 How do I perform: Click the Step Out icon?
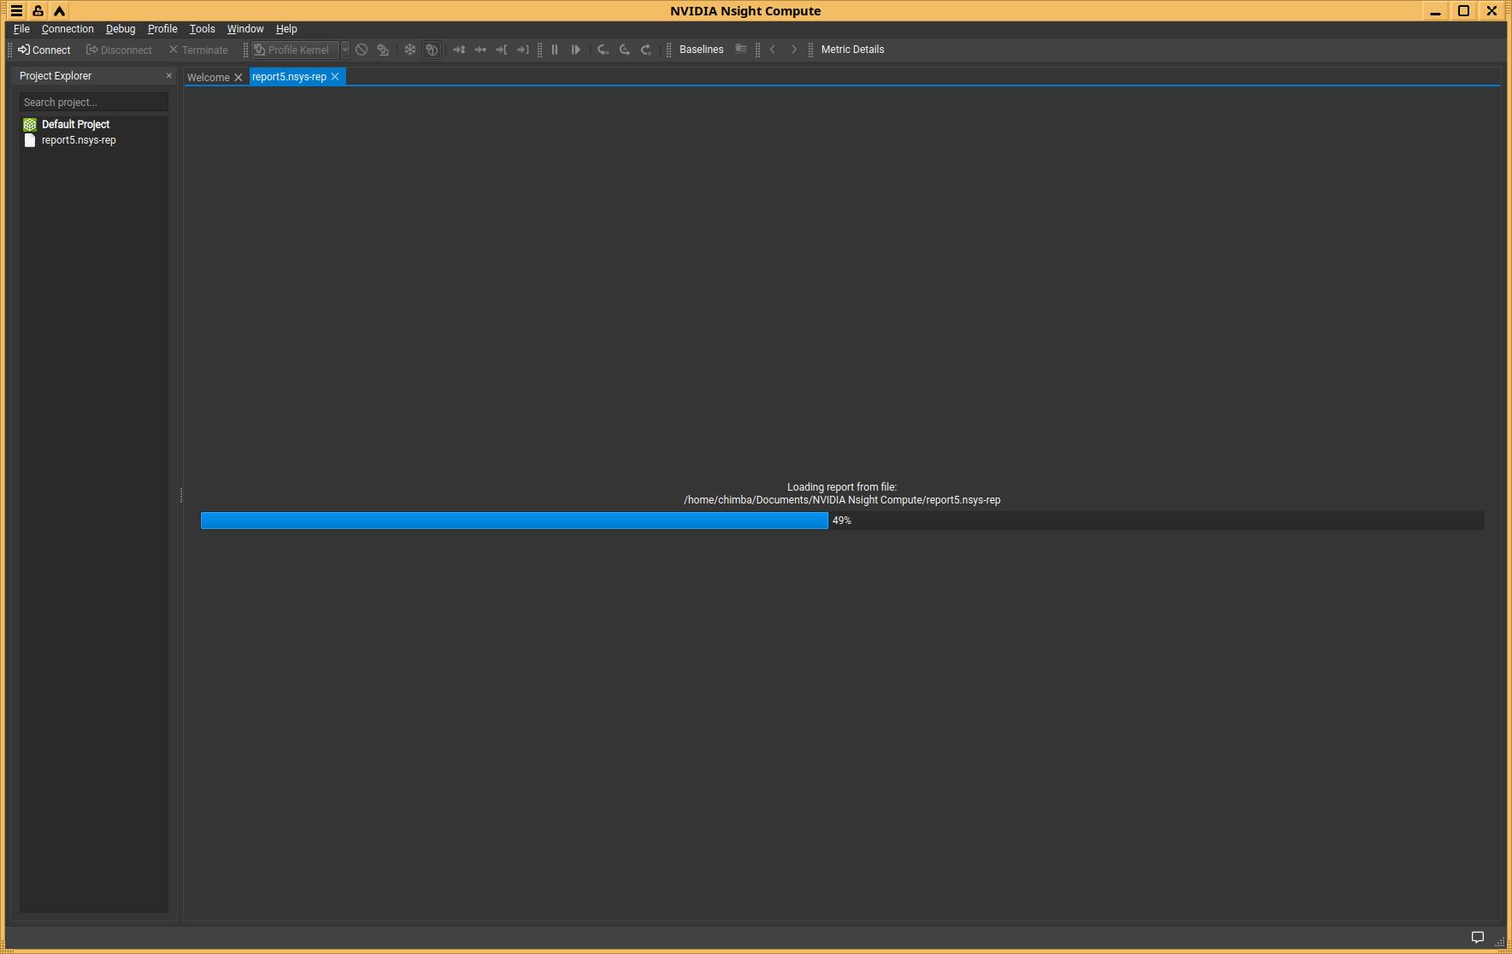[x=646, y=50]
